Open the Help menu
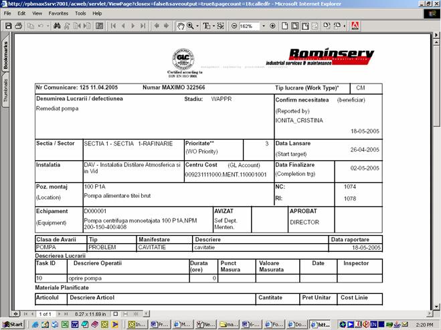 pos(97,13)
